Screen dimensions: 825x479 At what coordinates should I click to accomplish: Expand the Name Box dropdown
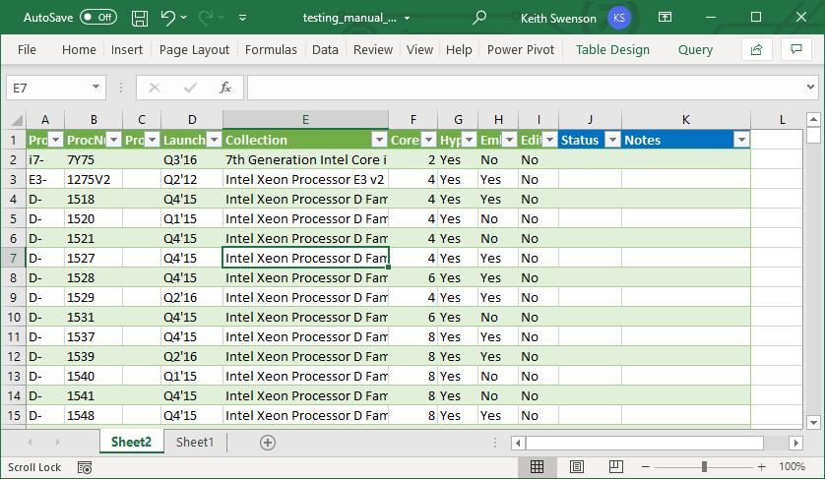pyautogui.click(x=95, y=87)
